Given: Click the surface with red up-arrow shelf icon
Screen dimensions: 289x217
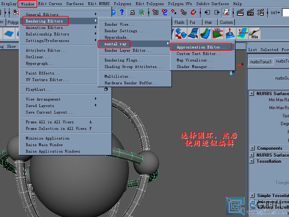Looking at the screenshot, I should pos(230,33).
